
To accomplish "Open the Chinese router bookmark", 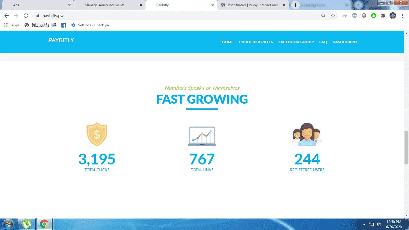I will pyautogui.click(x=41, y=25).
